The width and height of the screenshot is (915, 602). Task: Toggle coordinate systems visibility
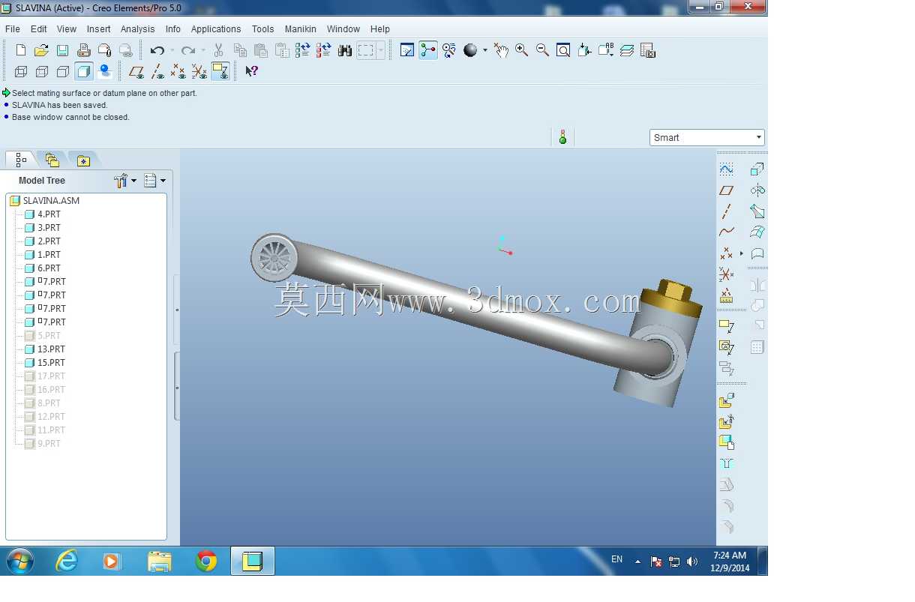[x=199, y=71]
